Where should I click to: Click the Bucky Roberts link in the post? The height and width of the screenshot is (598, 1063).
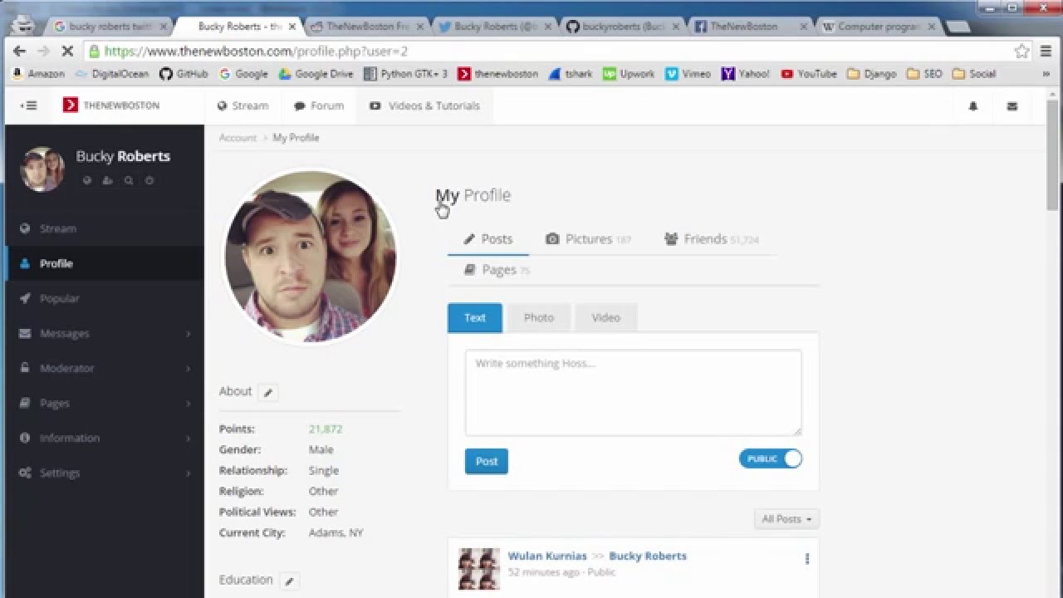(648, 556)
